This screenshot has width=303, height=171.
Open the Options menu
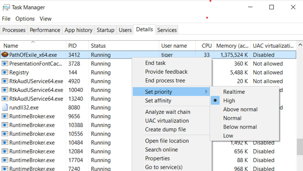point(25,19)
